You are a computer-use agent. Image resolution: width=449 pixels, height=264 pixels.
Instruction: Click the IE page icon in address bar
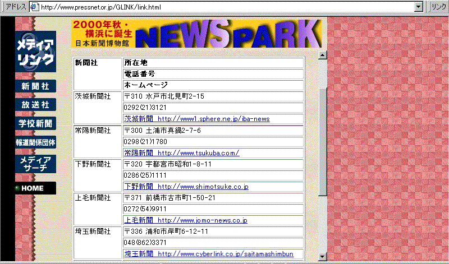(x=35, y=7)
